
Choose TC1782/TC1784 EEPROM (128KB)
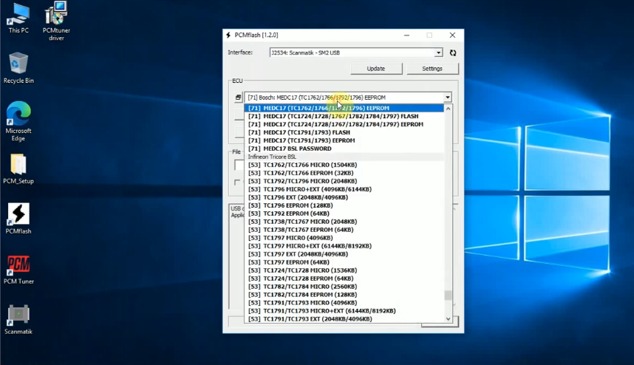pyautogui.click(x=344, y=294)
